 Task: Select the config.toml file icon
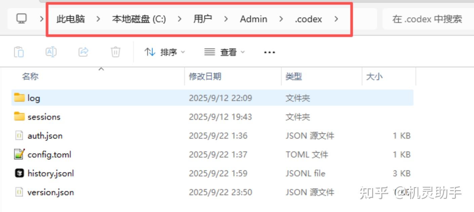(x=19, y=154)
